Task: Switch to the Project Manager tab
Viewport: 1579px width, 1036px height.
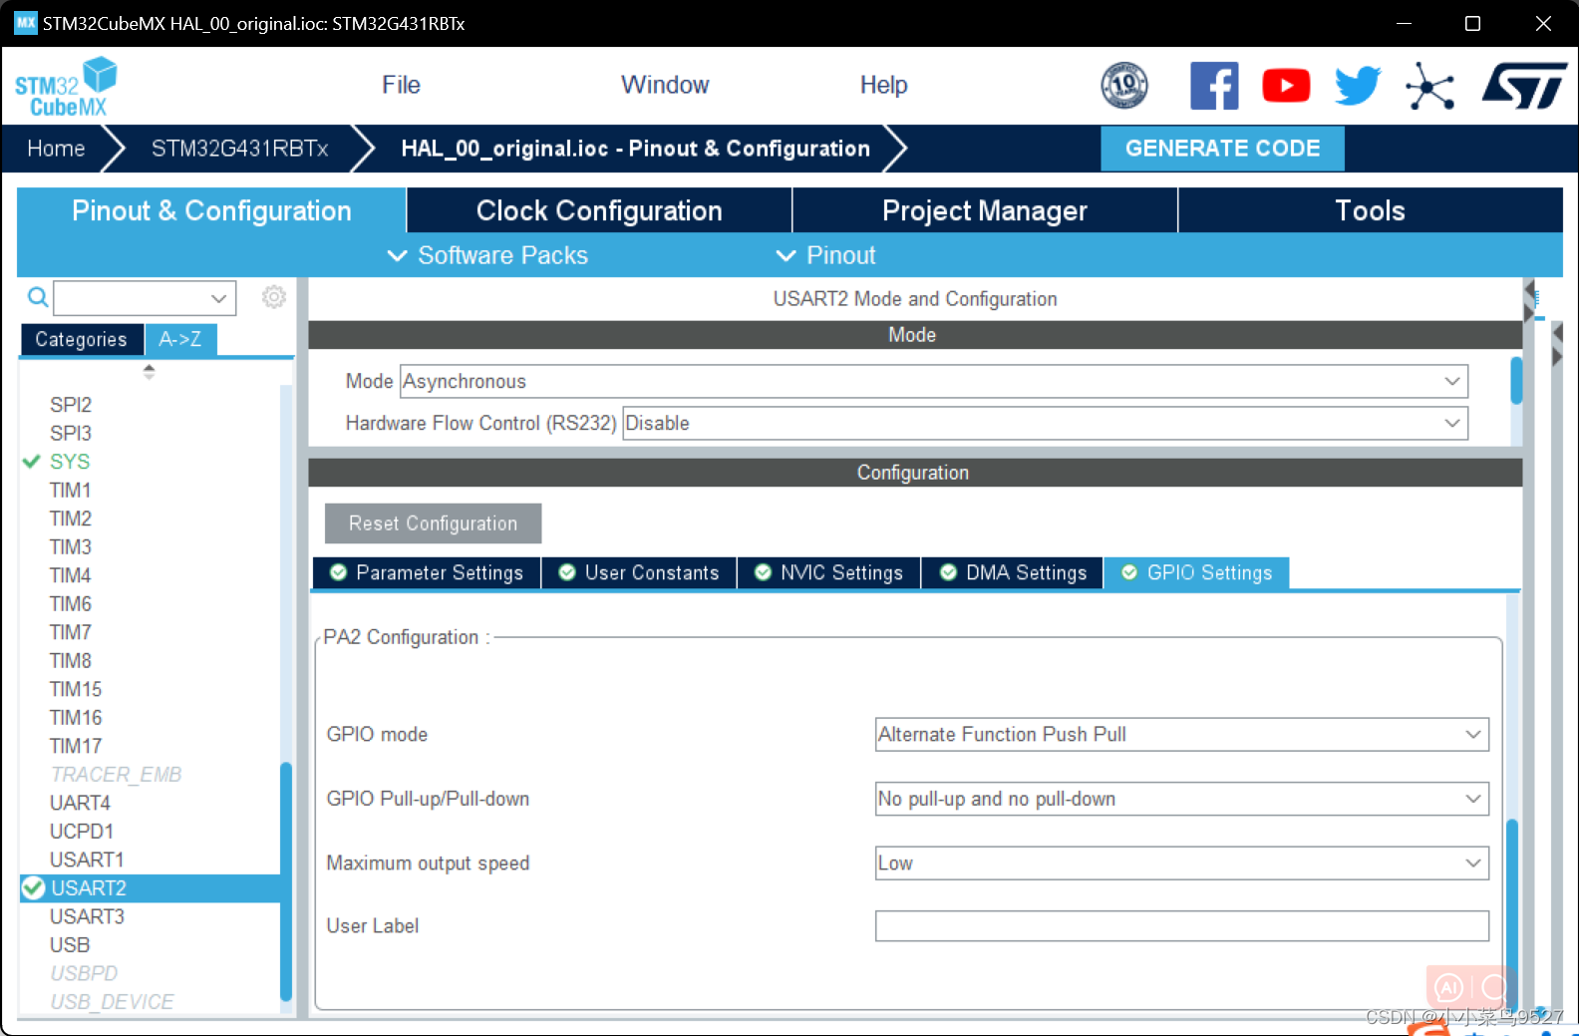Action: point(985,210)
